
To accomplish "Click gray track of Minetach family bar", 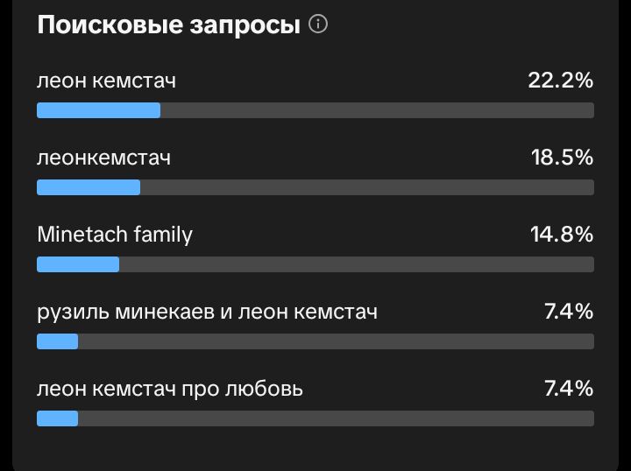I will 357,264.
